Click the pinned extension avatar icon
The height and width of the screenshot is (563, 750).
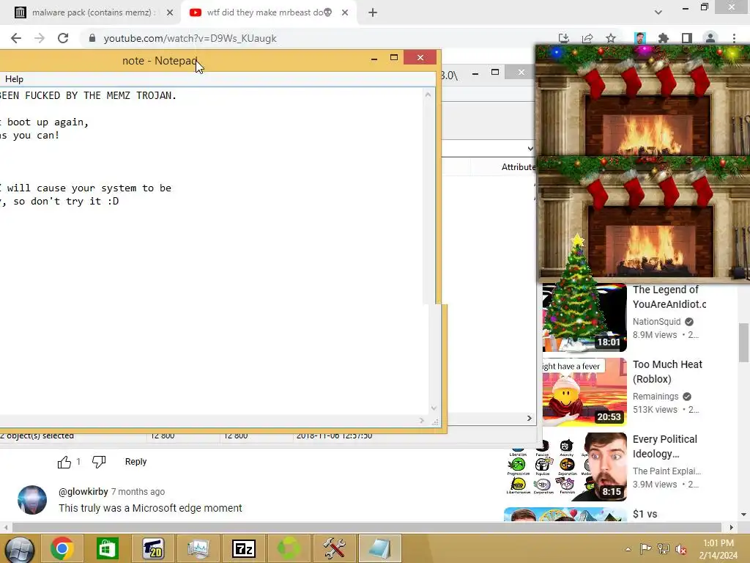point(640,38)
